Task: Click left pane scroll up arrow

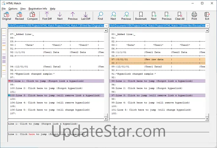Action: (106, 30)
